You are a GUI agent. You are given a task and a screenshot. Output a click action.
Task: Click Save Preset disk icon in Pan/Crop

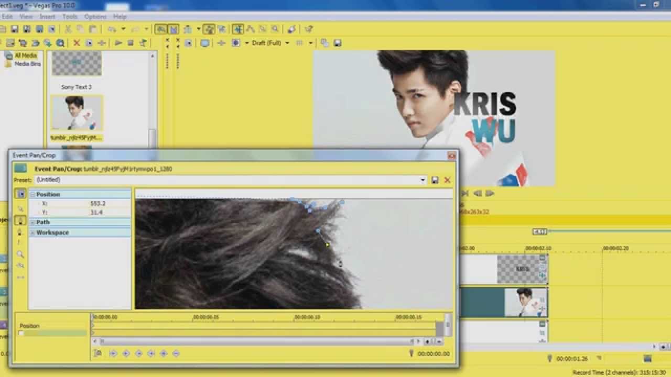click(435, 180)
